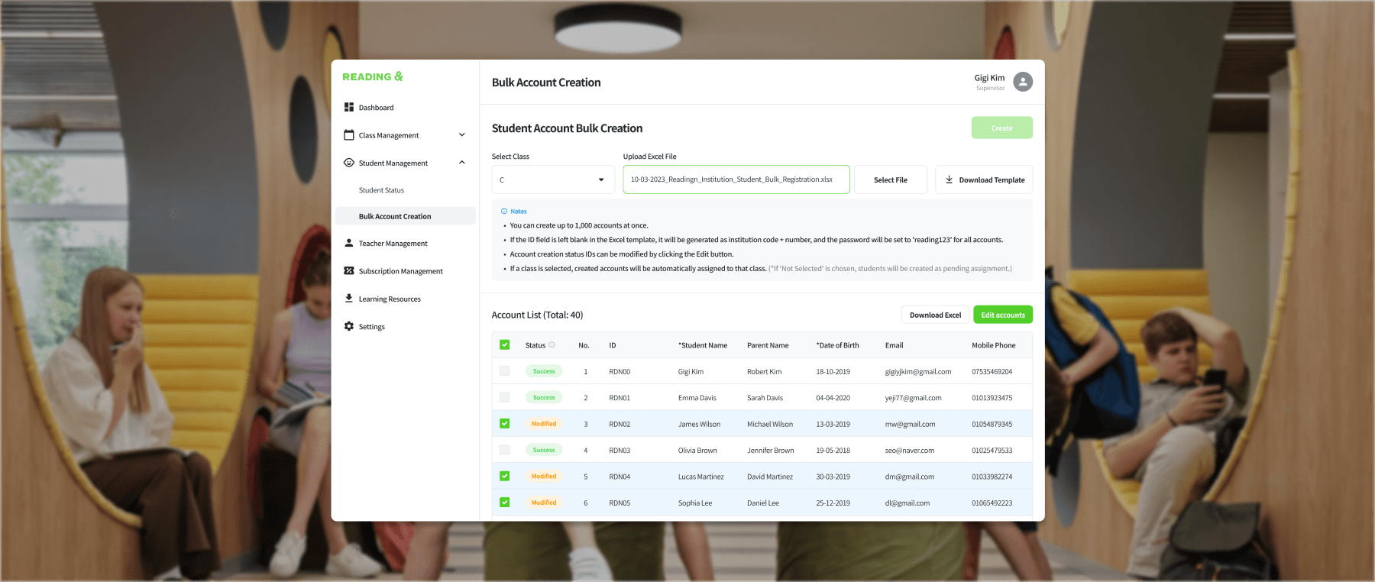Click the Success badge for Olivia Brown

(x=544, y=450)
